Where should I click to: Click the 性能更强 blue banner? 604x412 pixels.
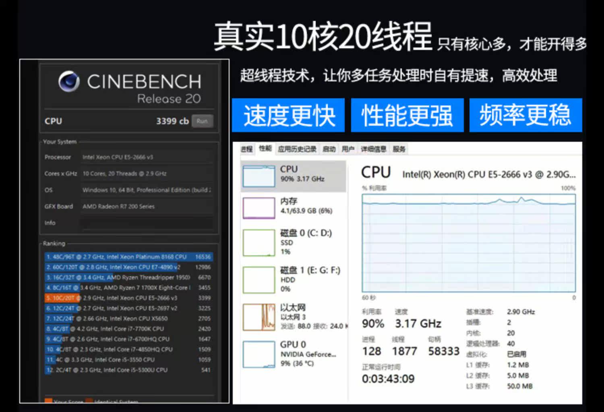pyautogui.click(x=407, y=115)
